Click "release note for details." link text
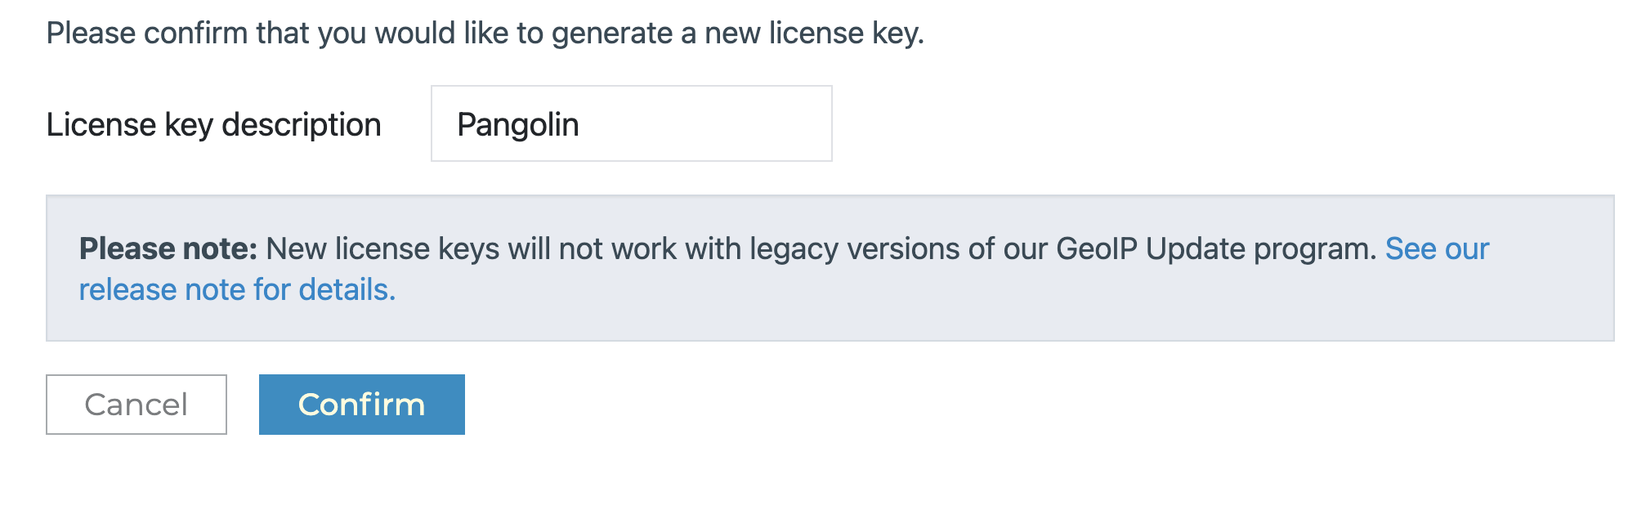 [x=237, y=289]
